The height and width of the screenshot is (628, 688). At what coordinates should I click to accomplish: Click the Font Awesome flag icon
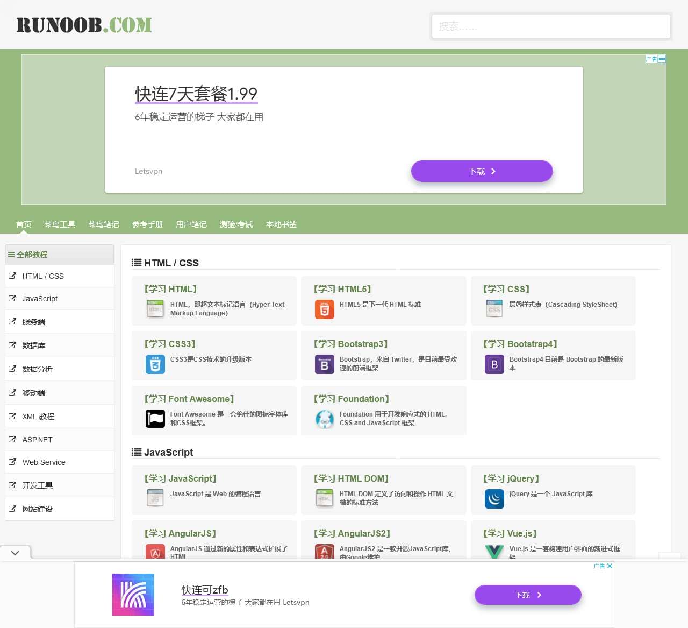155,419
